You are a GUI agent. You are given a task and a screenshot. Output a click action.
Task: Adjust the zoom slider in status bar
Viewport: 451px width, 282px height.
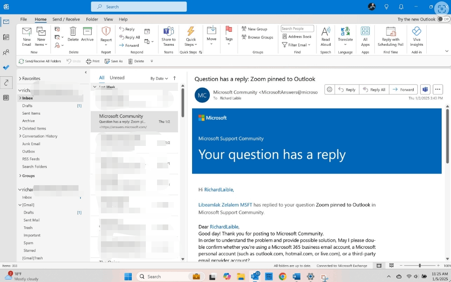[419, 266]
